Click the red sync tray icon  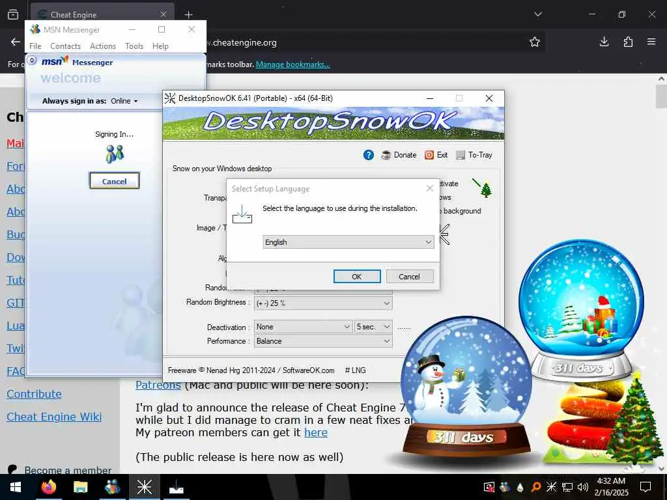489,487
